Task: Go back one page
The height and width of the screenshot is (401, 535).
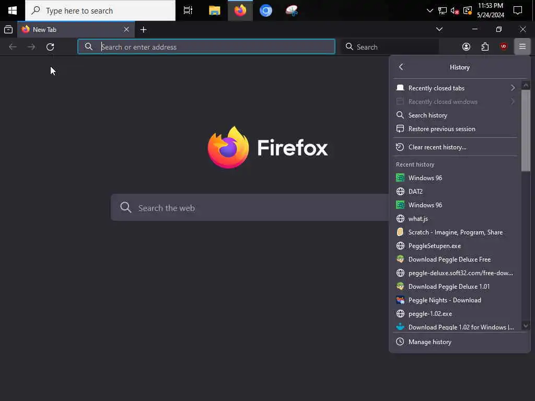Action: pyautogui.click(x=13, y=46)
